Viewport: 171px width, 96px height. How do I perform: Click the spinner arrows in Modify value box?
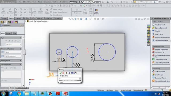80,78
